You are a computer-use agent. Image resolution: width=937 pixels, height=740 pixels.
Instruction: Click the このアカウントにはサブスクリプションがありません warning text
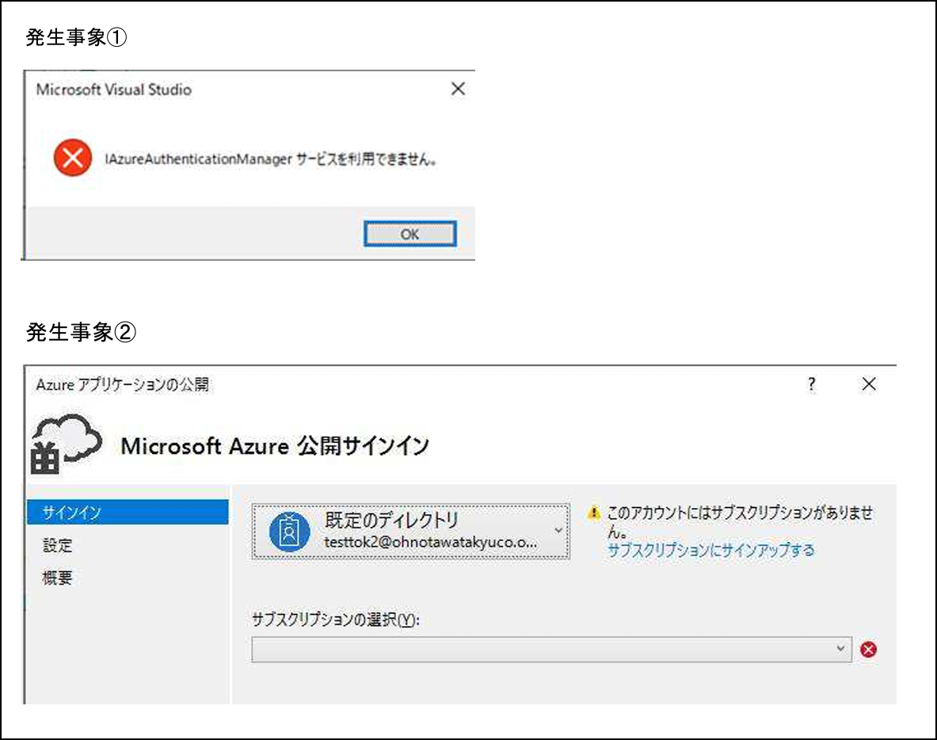(740, 521)
